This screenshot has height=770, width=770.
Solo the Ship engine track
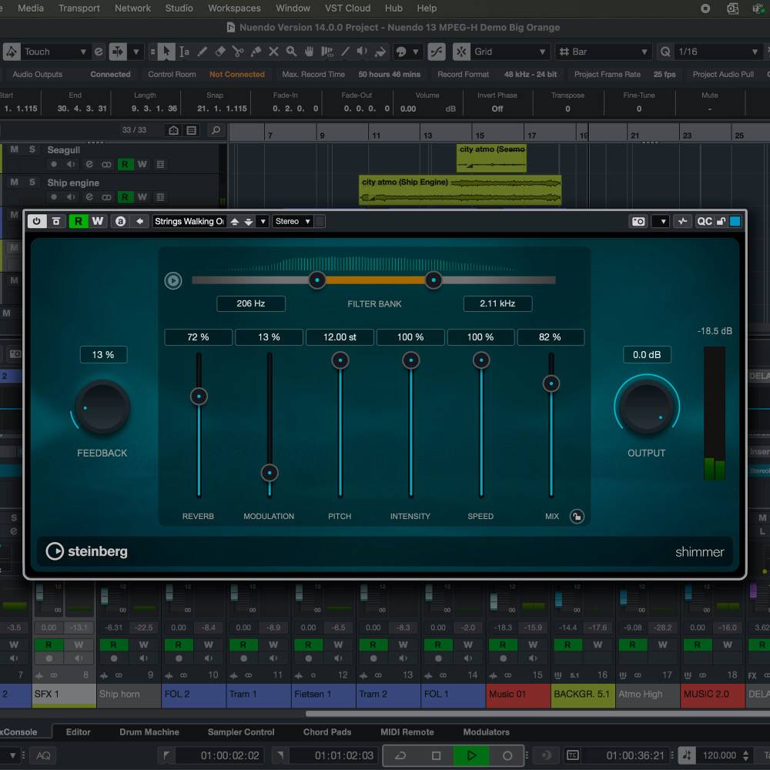click(32, 182)
